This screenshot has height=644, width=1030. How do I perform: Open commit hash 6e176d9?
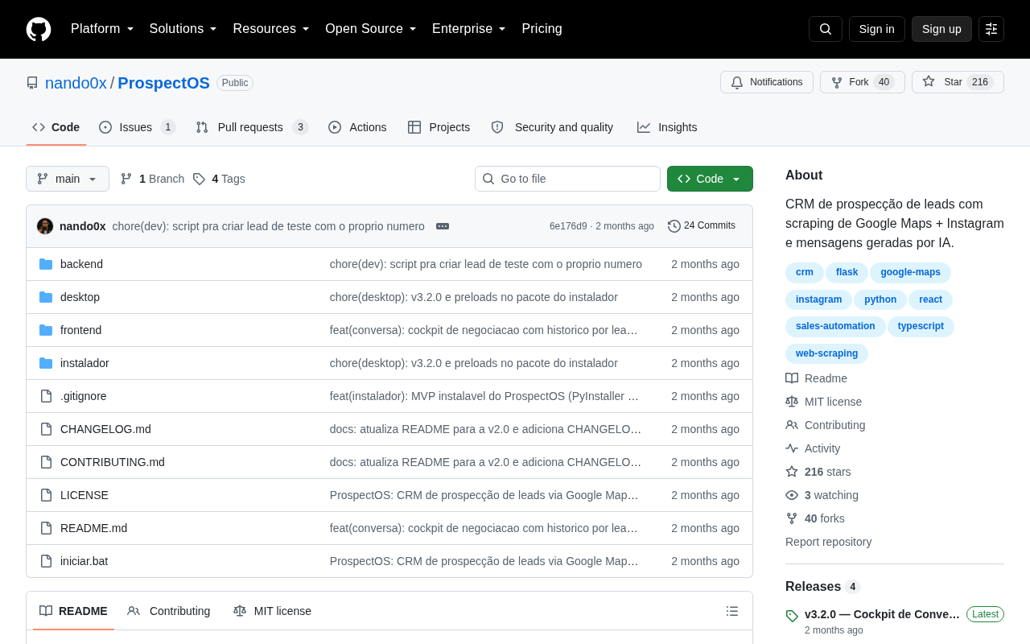[x=568, y=226]
